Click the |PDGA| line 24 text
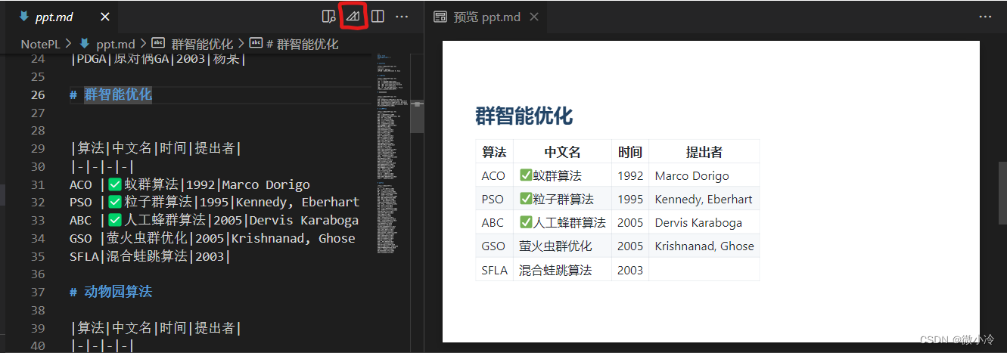 [x=157, y=59]
